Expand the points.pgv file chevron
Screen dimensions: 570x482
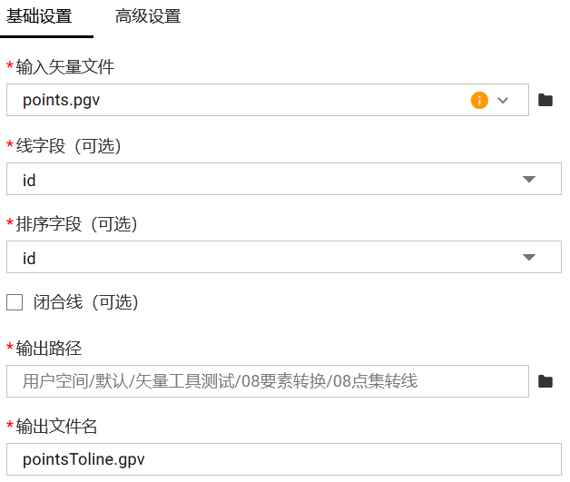pos(504,100)
